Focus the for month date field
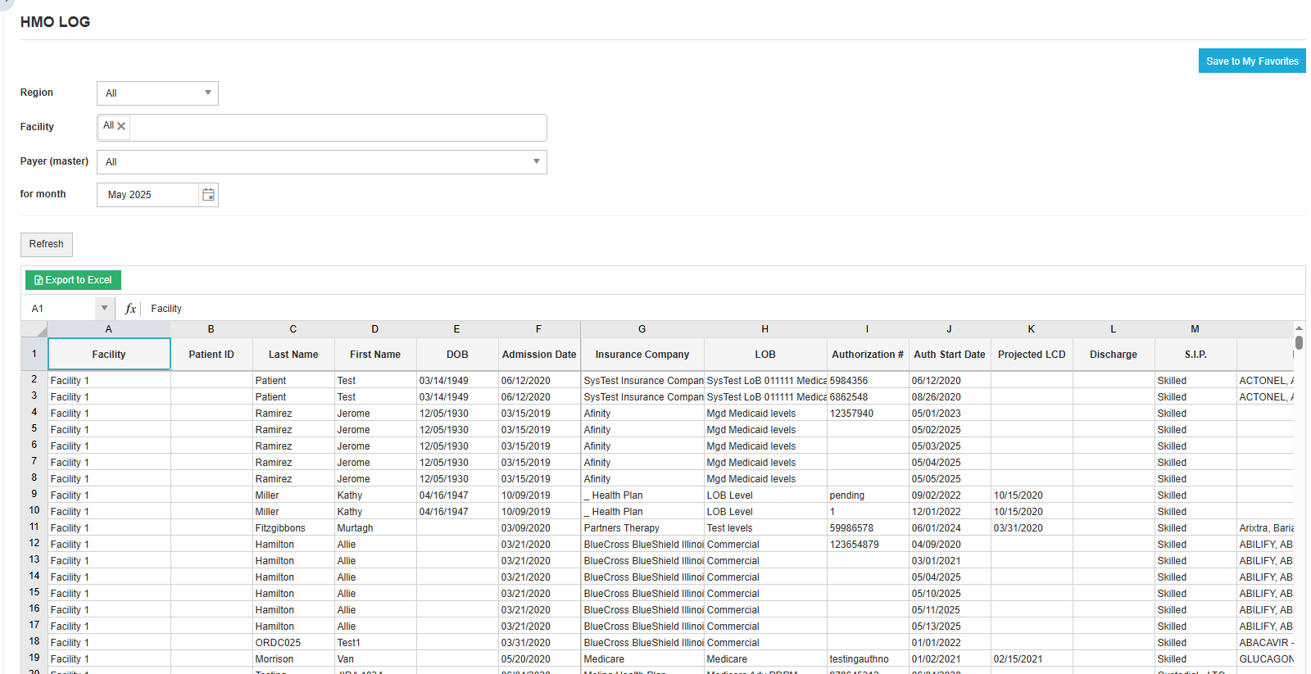 click(x=148, y=195)
